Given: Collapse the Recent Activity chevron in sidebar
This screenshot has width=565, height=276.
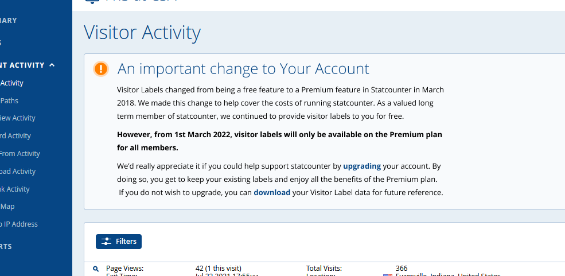Looking at the screenshot, I should [x=52, y=65].
